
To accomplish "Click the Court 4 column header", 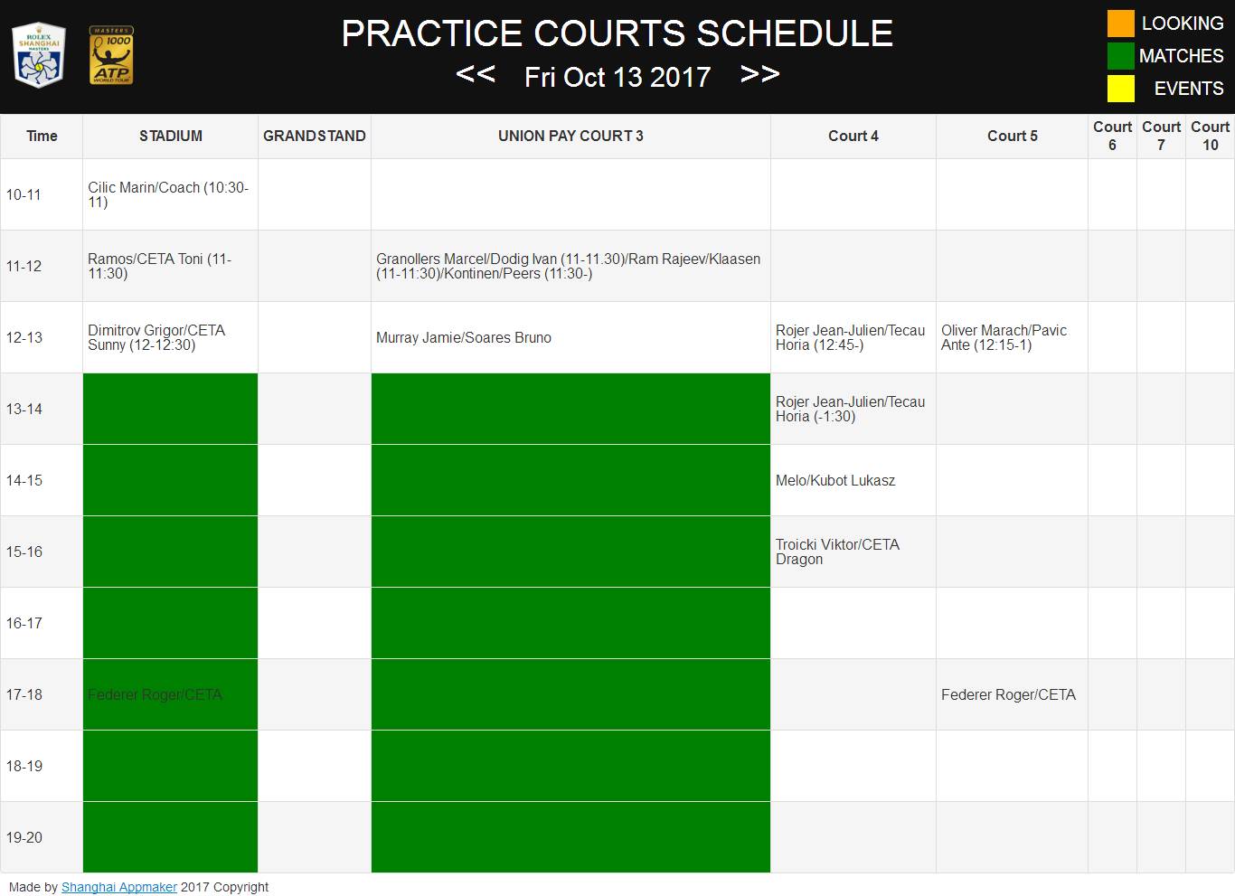I will [853, 136].
